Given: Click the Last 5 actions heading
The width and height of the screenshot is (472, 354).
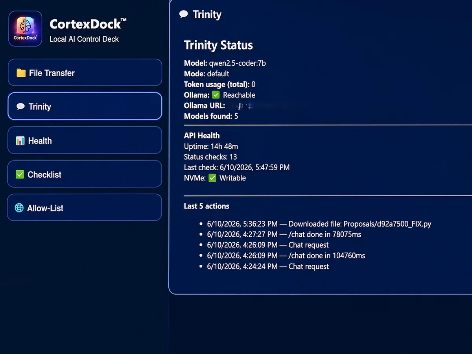Looking at the screenshot, I should click(x=206, y=206).
